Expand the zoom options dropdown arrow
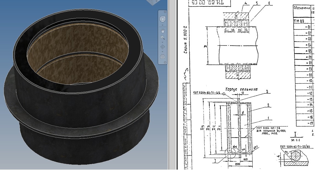The width and height of the screenshot is (317, 171). pos(163,42)
